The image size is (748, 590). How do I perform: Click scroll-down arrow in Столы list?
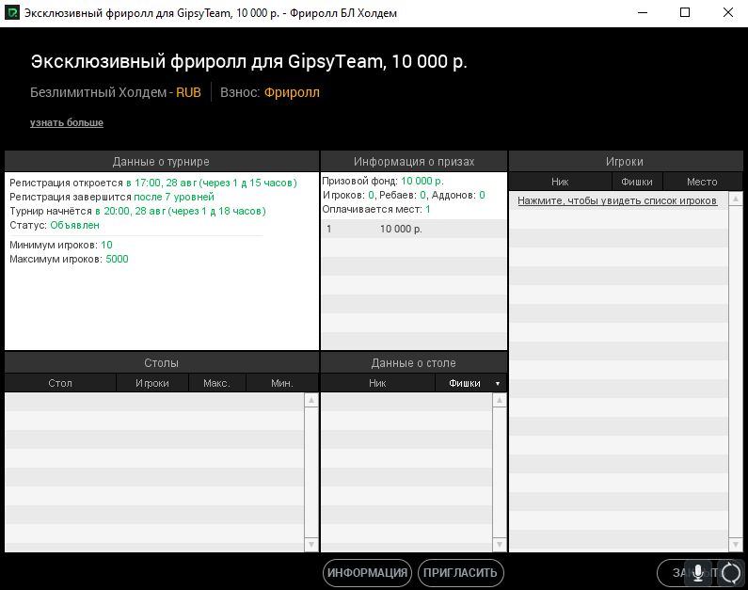tap(311, 544)
